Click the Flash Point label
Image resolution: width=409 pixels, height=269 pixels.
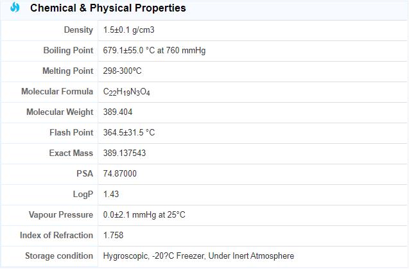point(71,133)
